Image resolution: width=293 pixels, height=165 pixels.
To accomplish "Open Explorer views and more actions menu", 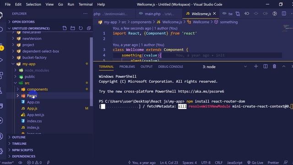I will [86, 14].
